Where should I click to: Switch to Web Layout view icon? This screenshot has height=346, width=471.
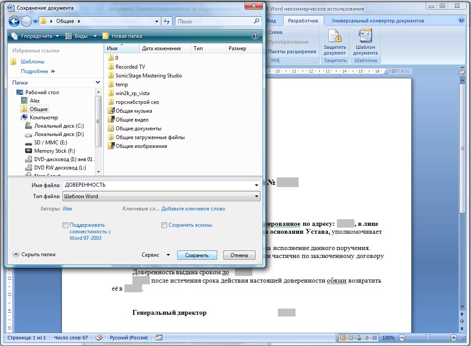pyautogui.click(x=358, y=338)
